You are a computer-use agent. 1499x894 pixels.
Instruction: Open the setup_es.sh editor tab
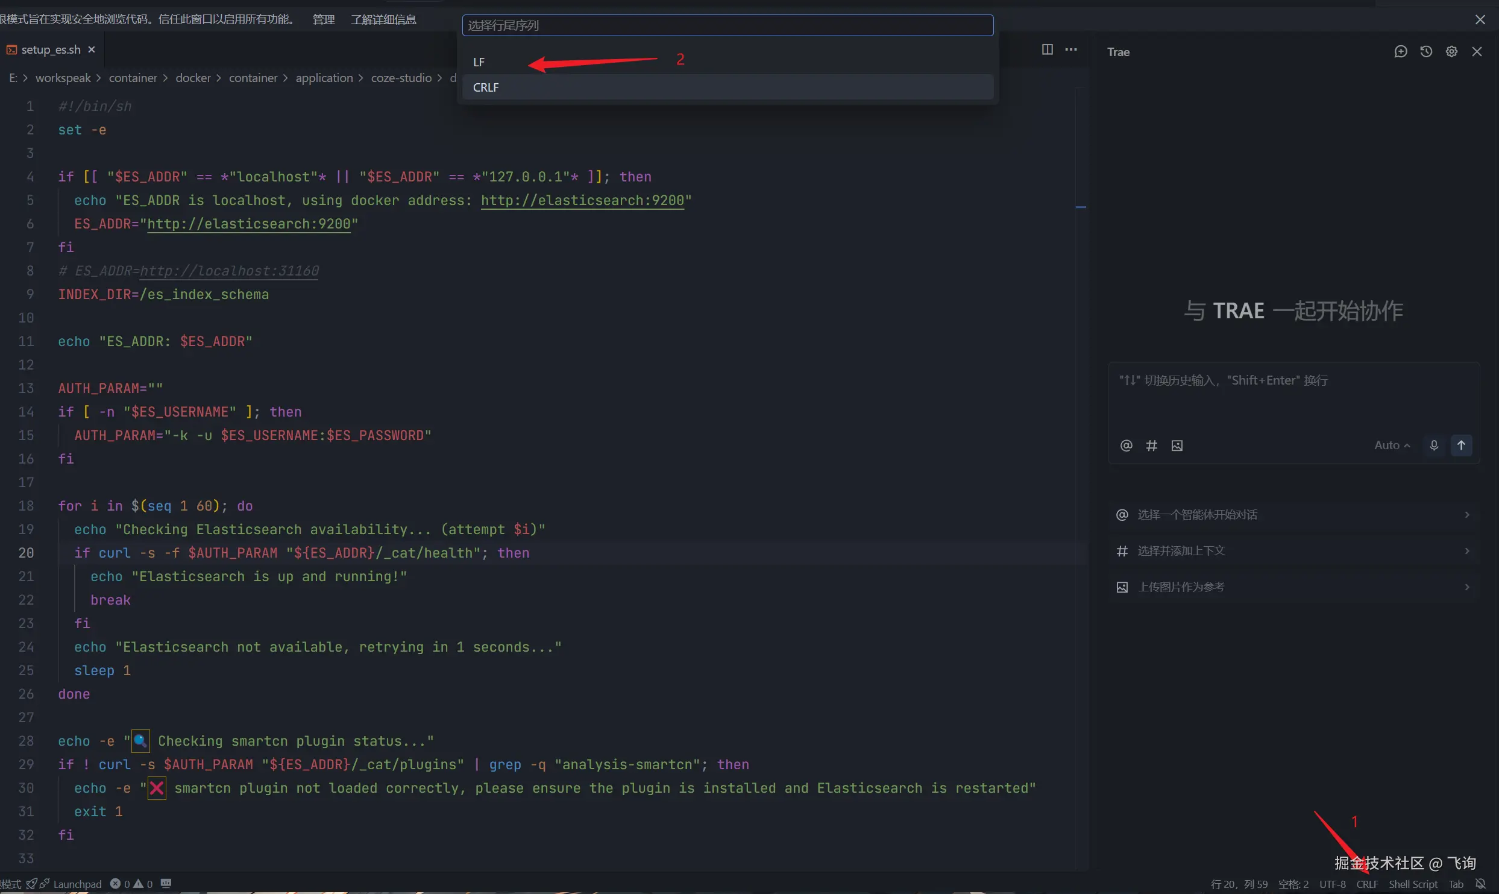[x=51, y=49]
